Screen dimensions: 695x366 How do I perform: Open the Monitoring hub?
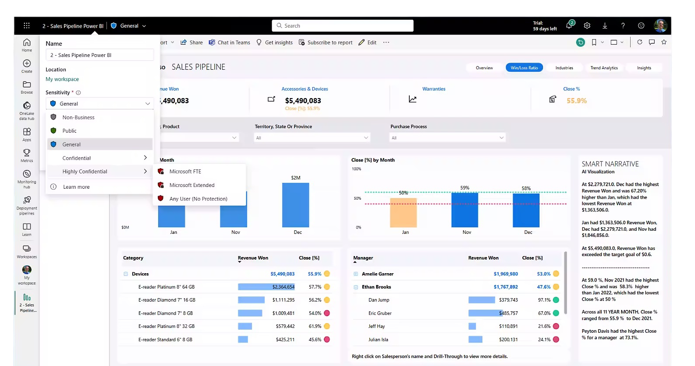(x=27, y=179)
